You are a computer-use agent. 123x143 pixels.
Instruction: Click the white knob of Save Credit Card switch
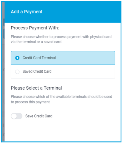point(14,116)
